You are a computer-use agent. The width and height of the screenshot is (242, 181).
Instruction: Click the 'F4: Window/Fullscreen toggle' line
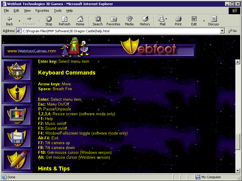83,133
